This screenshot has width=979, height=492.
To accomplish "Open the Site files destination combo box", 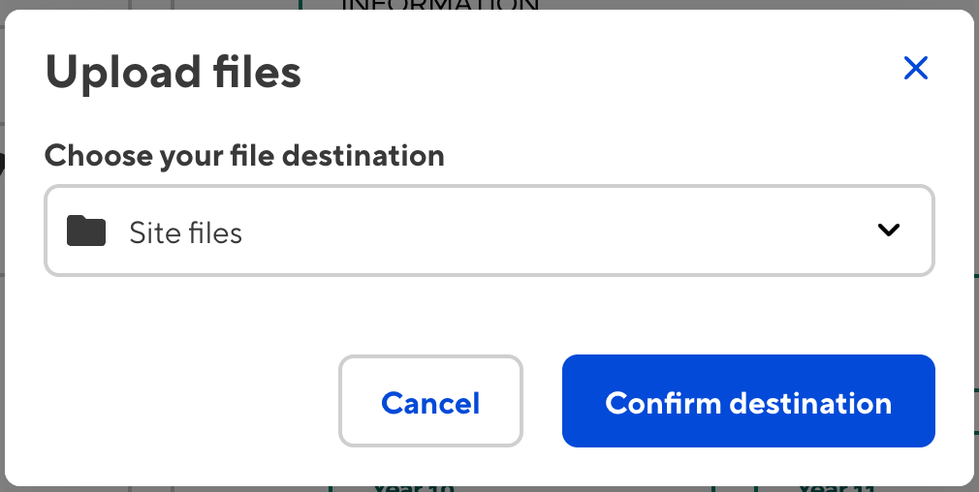I will (489, 231).
